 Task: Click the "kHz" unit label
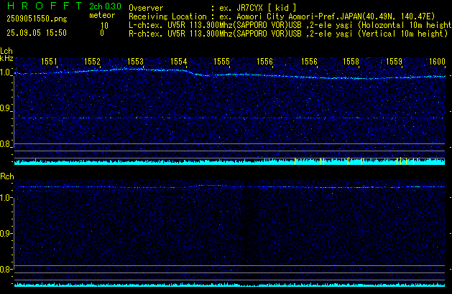(6, 58)
